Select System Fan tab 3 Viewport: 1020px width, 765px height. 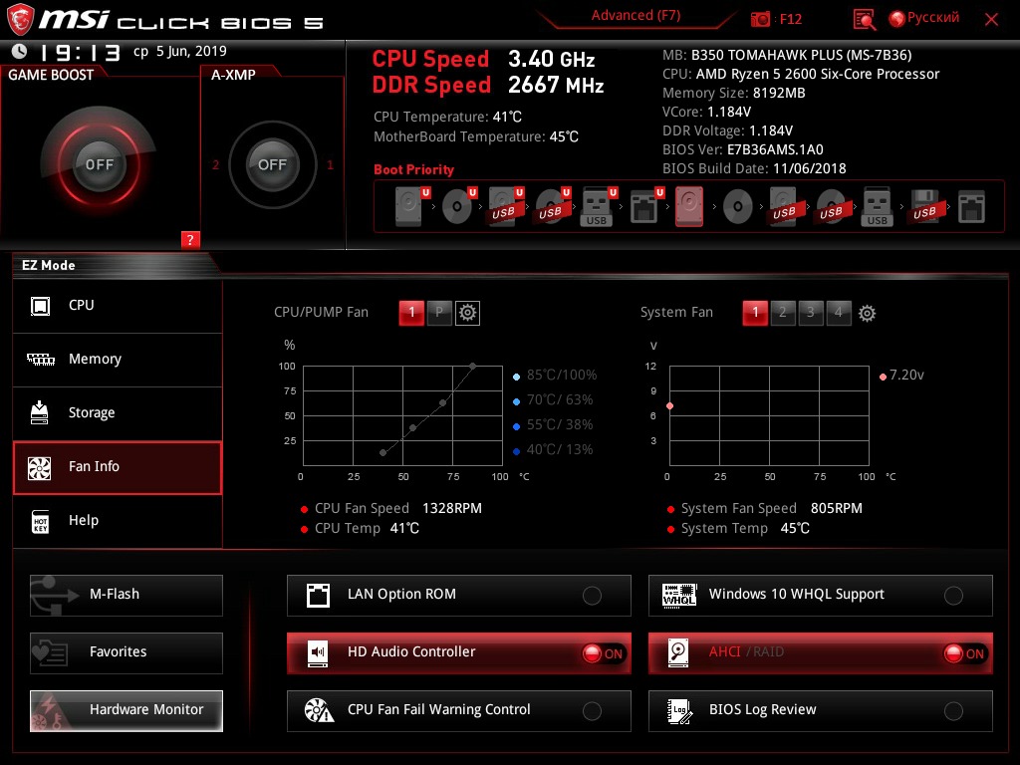tap(811, 313)
